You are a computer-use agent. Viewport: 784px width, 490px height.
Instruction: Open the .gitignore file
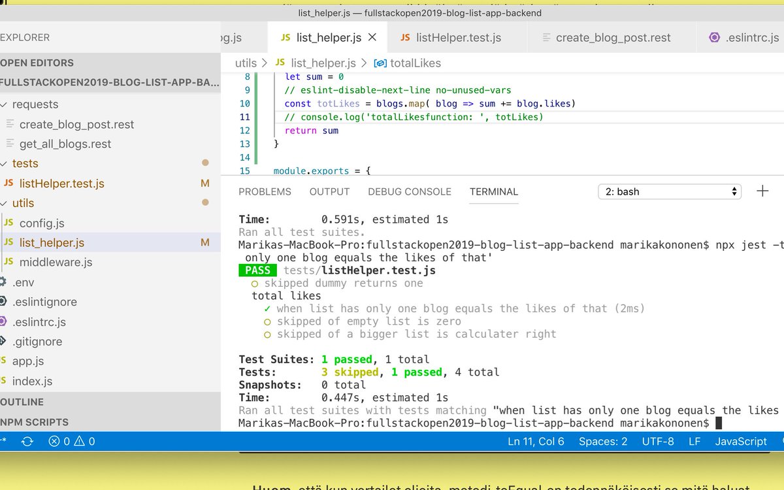pos(37,342)
